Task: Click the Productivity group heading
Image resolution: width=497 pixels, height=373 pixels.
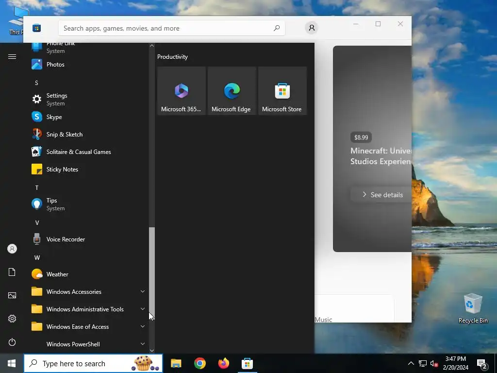Action: coord(172,57)
